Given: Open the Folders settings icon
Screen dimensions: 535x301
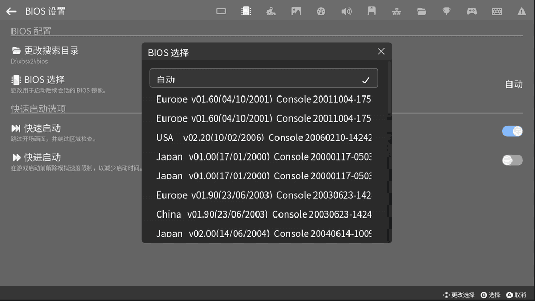Looking at the screenshot, I should tap(422, 11).
